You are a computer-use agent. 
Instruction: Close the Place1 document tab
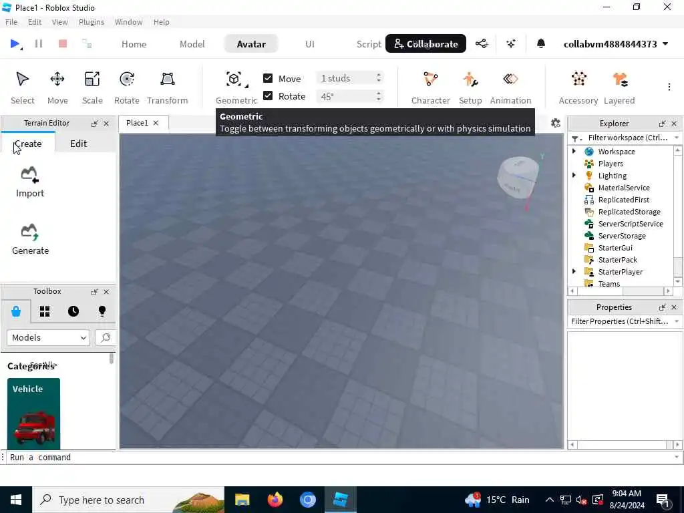(x=156, y=123)
